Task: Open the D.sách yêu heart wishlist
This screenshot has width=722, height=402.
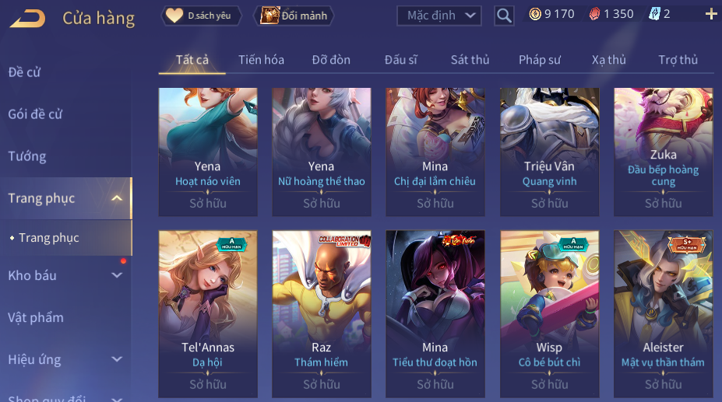Action: (201, 16)
